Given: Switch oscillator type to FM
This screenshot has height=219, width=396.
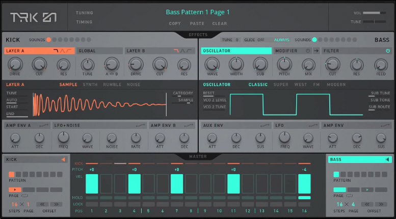Looking at the screenshot, I should [x=316, y=85].
